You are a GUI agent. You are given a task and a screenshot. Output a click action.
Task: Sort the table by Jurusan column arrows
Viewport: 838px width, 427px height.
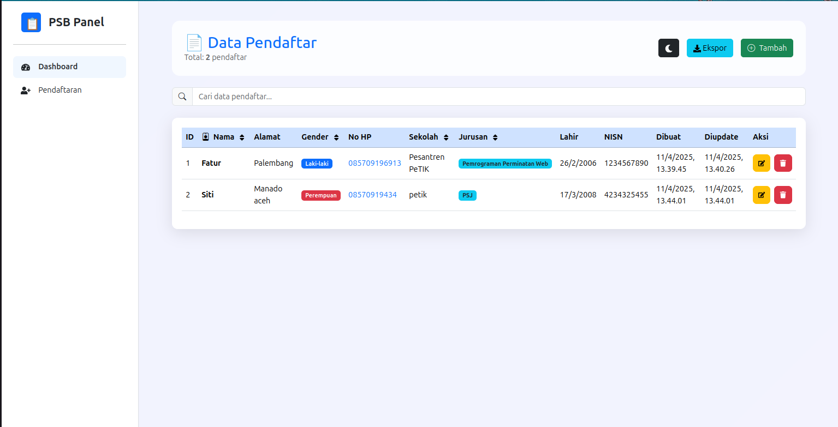(495, 137)
